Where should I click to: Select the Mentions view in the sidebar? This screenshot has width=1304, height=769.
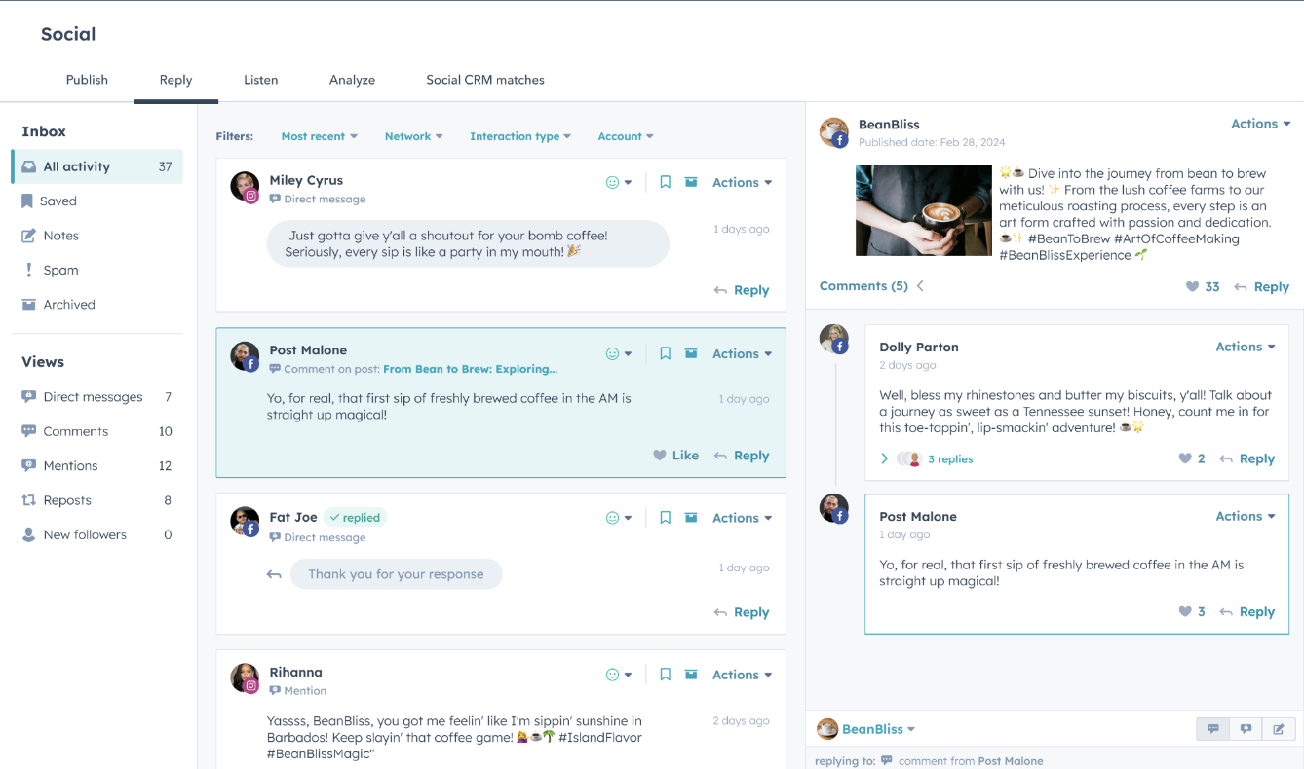pos(70,466)
